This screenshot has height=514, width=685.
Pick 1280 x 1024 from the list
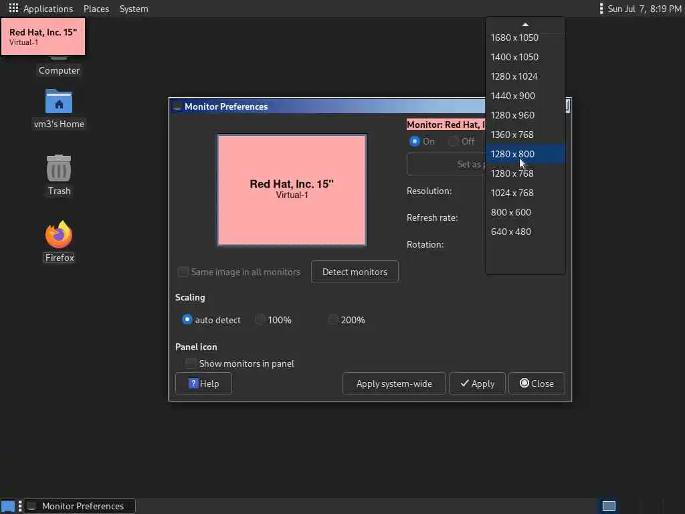coord(525,76)
